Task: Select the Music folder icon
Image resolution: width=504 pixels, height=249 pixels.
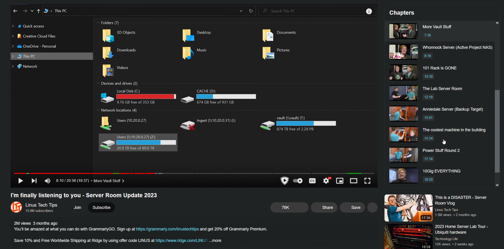Action: pyautogui.click(x=188, y=53)
